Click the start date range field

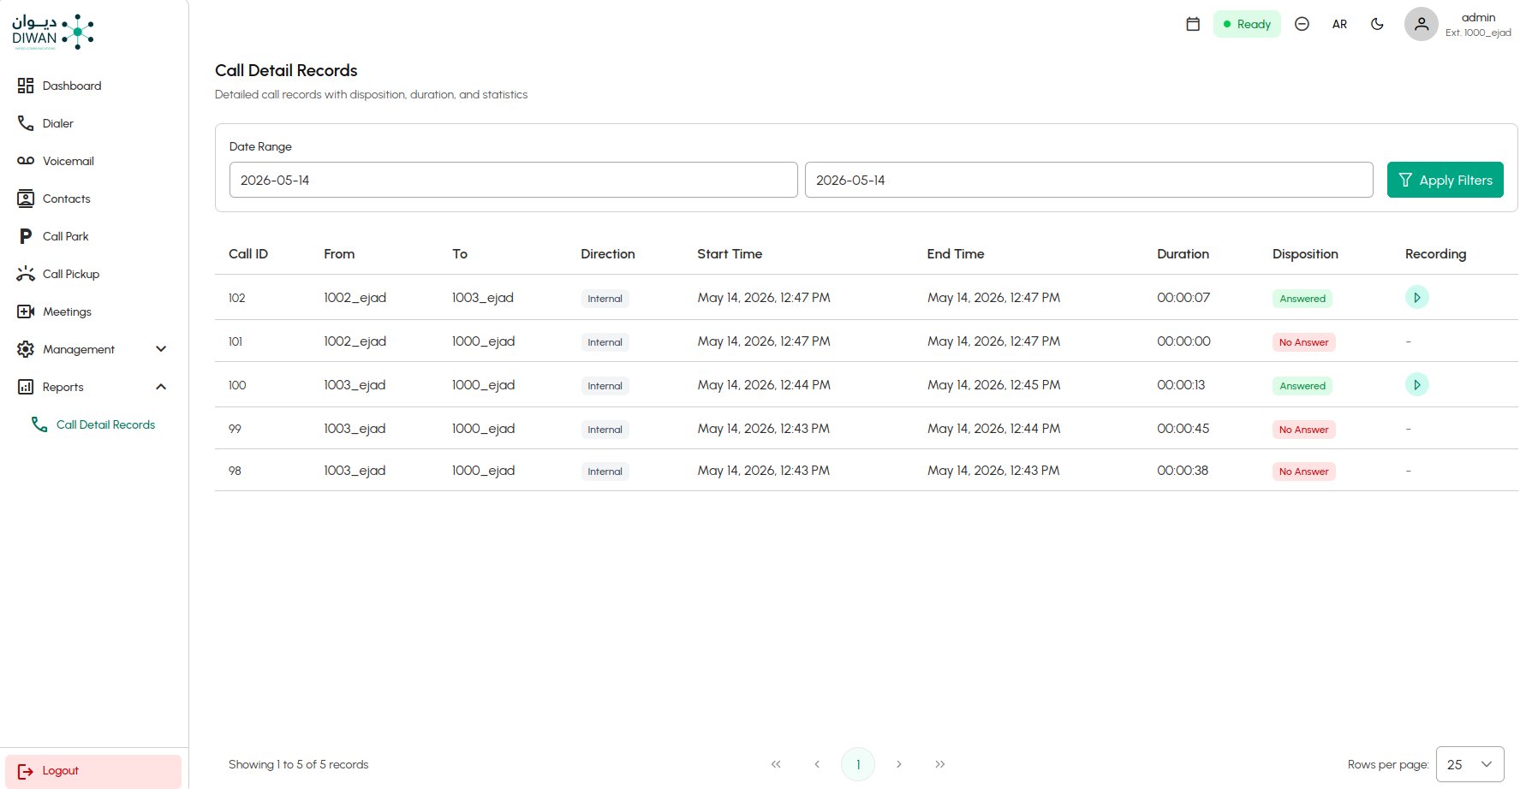pos(514,180)
